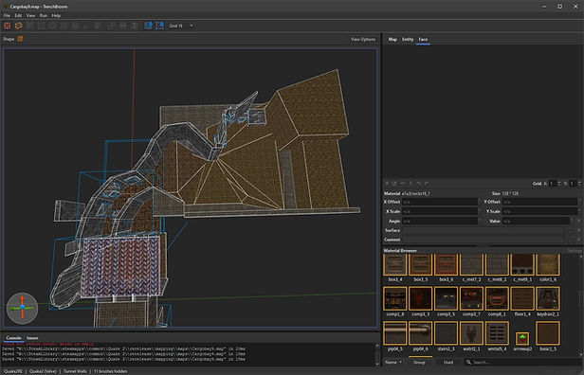Image resolution: width=584 pixels, height=375 pixels.
Task: Open Material Browser Settings link
Action: click(574, 251)
